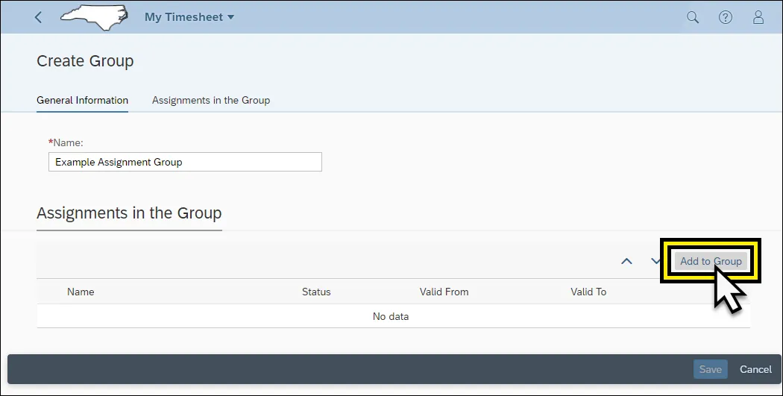The width and height of the screenshot is (783, 396).
Task: Click the Assignments in the Group section heading
Action: 129,213
